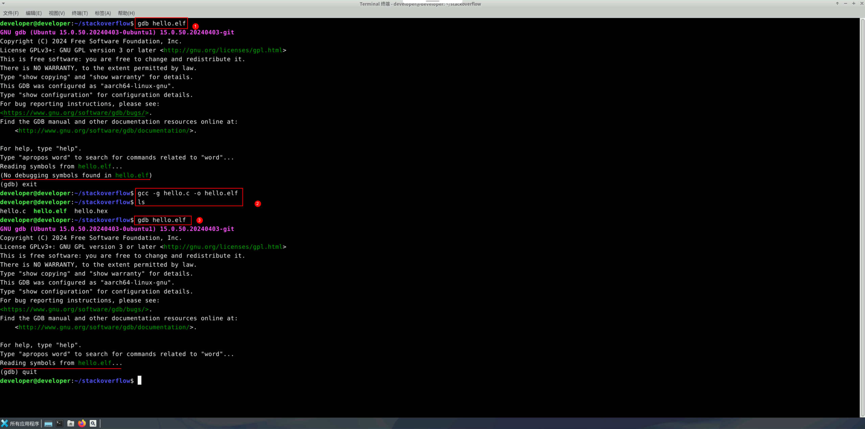
Task: Click the second gdb/documentation link
Action: (x=104, y=327)
